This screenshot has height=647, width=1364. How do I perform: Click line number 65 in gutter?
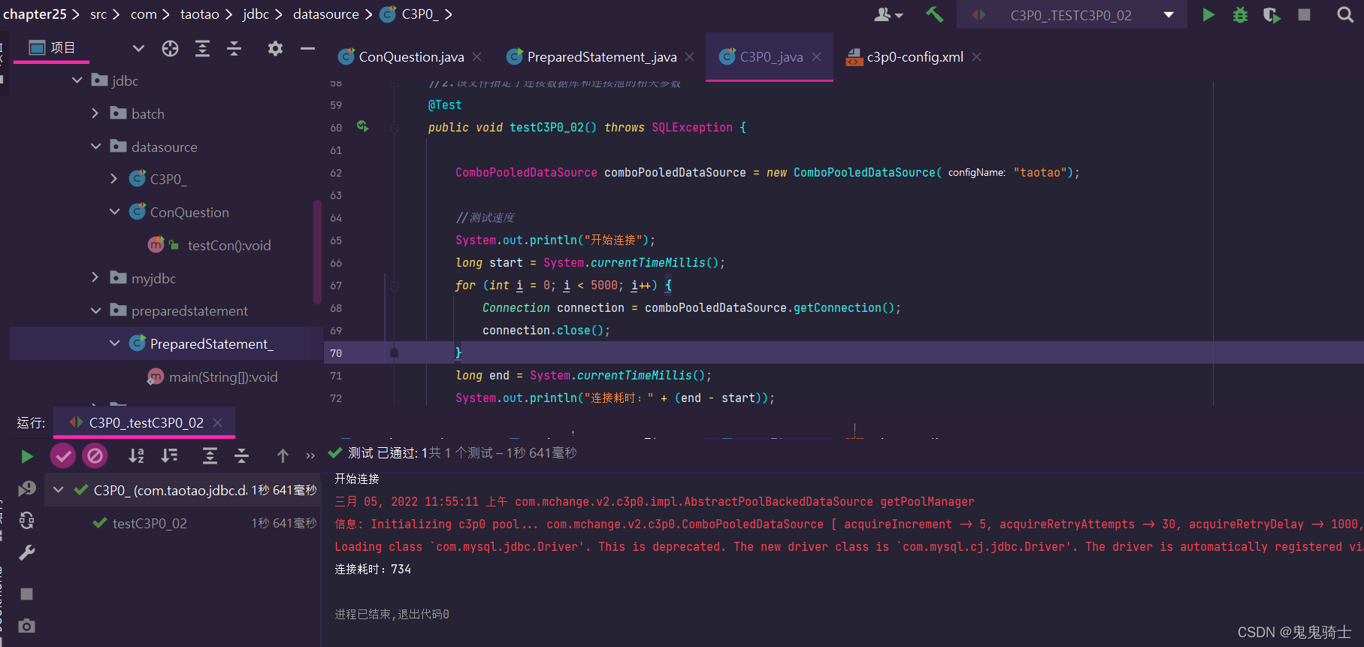click(336, 240)
